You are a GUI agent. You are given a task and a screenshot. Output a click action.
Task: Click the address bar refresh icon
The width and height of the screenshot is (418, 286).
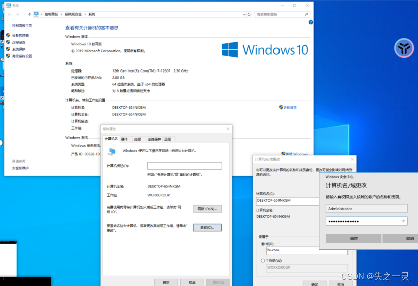point(249,14)
